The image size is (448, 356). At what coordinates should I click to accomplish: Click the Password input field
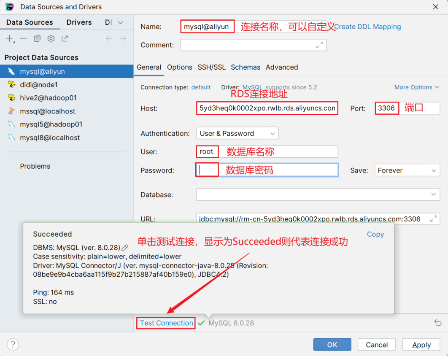pyautogui.click(x=267, y=170)
